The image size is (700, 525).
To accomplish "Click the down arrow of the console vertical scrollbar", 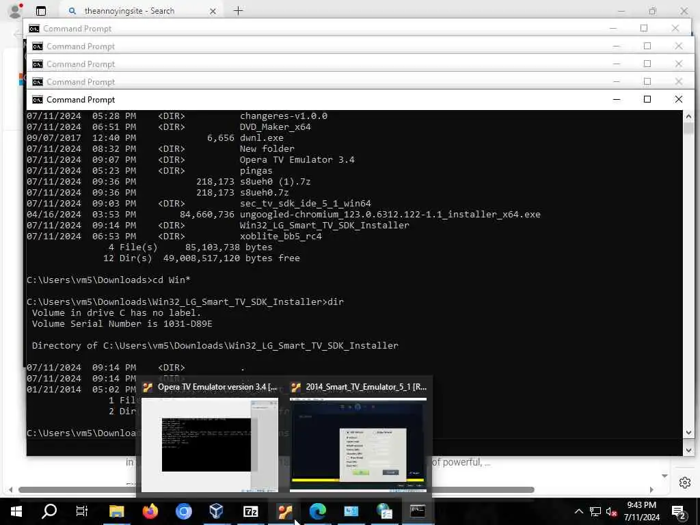I will [688, 433].
